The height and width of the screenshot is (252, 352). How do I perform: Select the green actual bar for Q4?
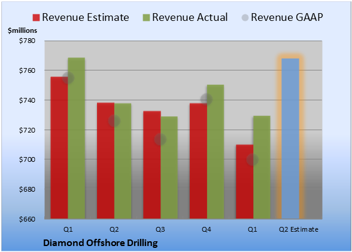216,152
